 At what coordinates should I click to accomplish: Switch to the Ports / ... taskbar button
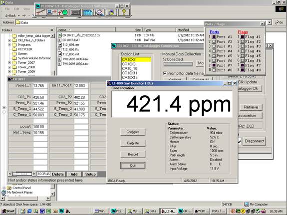pos(218,211)
